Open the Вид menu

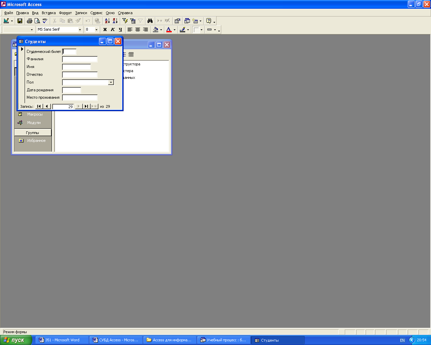[x=35, y=13]
